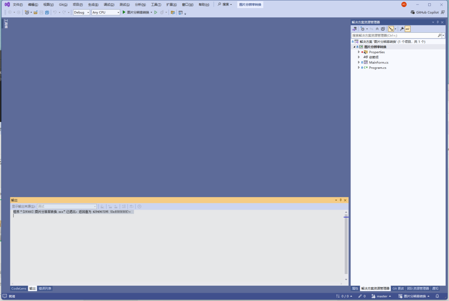
Task: Expand the Properties node
Action: tap(358, 52)
